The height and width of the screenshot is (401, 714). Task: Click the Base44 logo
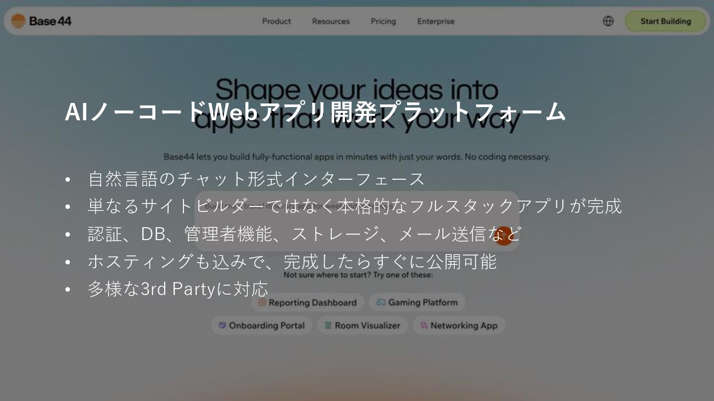coord(41,21)
